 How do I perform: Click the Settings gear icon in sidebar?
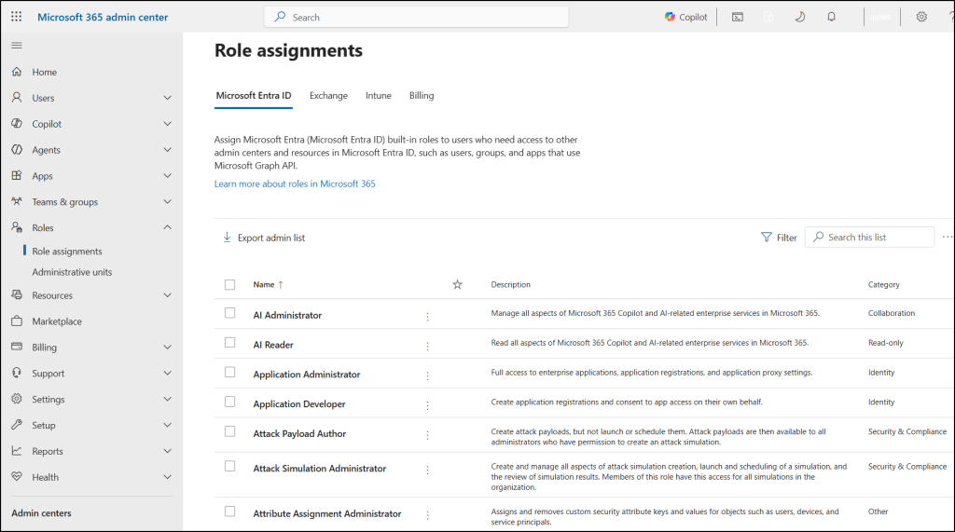click(x=17, y=399)
